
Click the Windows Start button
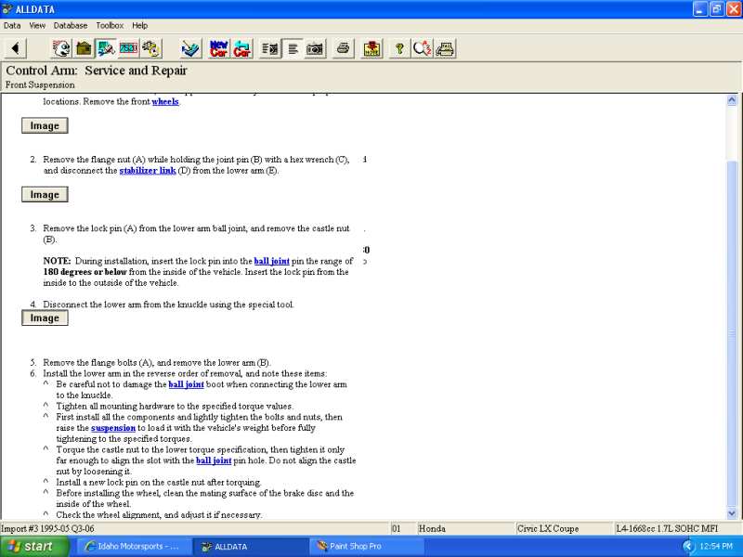coord(32,547)
